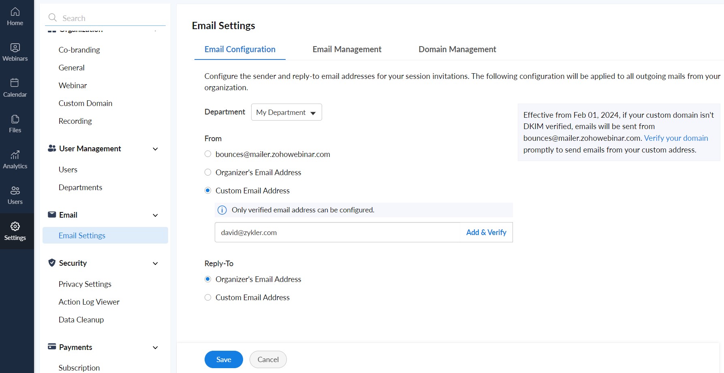The image size is (724, 373).
Task: Focus the custom email address input field
Action: (x=339, y=232)
